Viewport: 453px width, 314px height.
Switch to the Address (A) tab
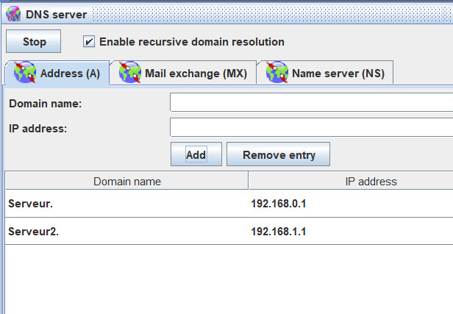click(x=70, y=74)
